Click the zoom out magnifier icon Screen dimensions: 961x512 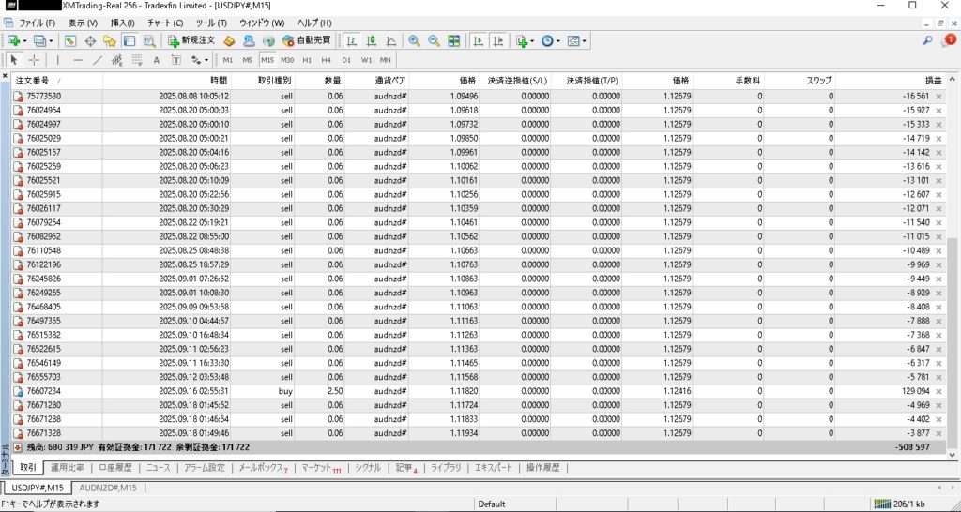coord(434,41)
